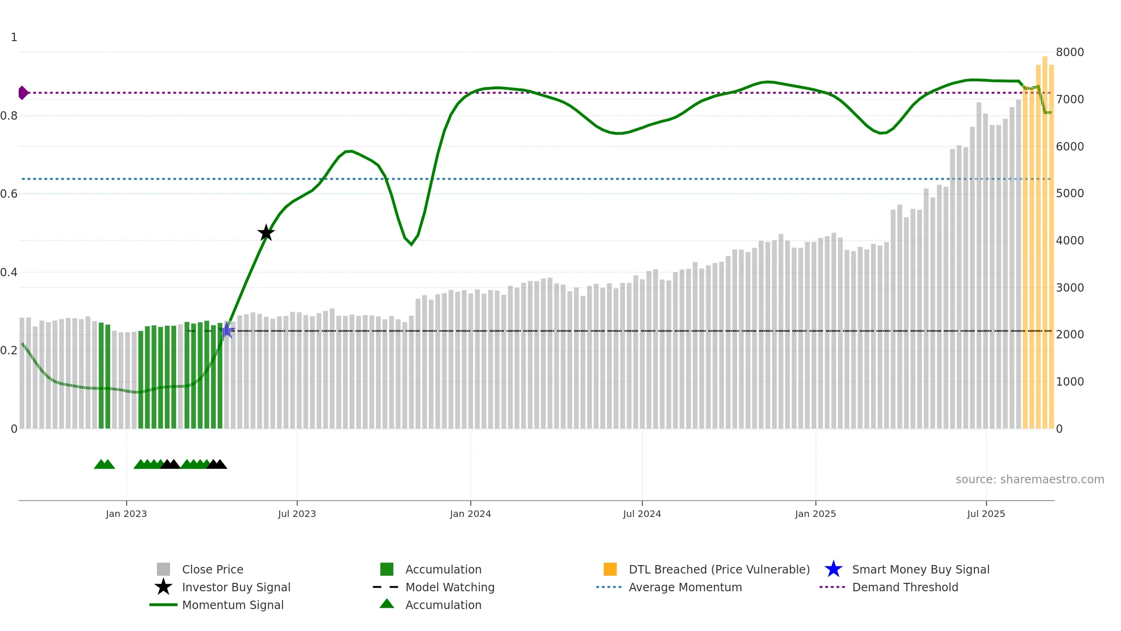Image resolution: width=1121 pixels, height=631 pixels.
Task: Click the Jan 2024 x-axis label
Action: tap(470, 514)
